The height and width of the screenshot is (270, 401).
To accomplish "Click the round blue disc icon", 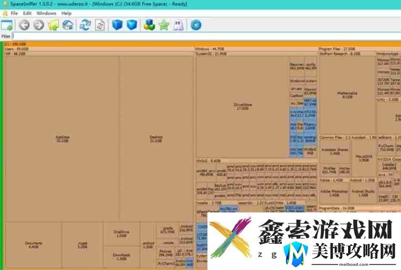I will tap(196, 25).
